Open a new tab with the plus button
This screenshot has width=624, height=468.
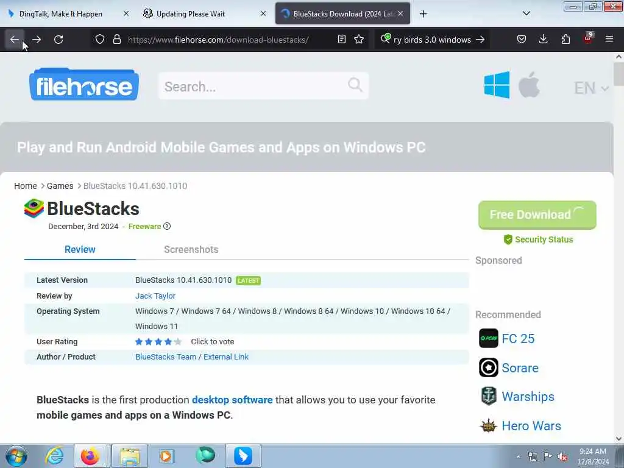pyautogui.click(x=423, y=14)
